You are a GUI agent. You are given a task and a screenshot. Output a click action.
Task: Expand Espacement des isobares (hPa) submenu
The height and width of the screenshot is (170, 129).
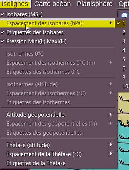57,23
